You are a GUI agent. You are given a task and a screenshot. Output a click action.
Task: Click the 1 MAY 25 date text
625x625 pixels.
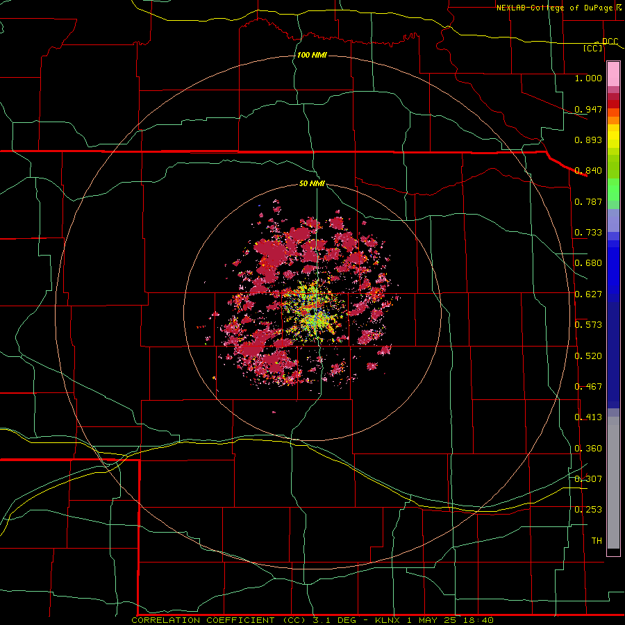(x=433, y=620)
